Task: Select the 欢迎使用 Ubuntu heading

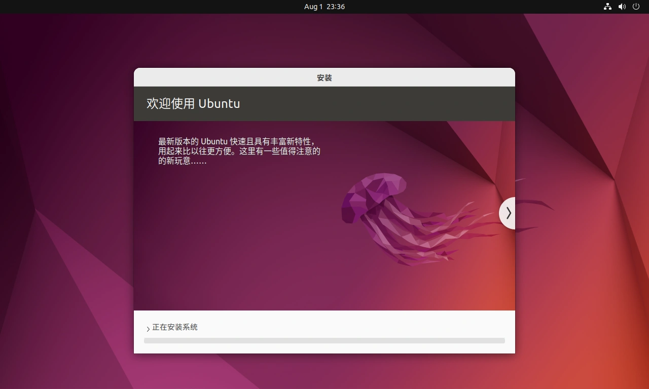Action: [x=193, y=103]
